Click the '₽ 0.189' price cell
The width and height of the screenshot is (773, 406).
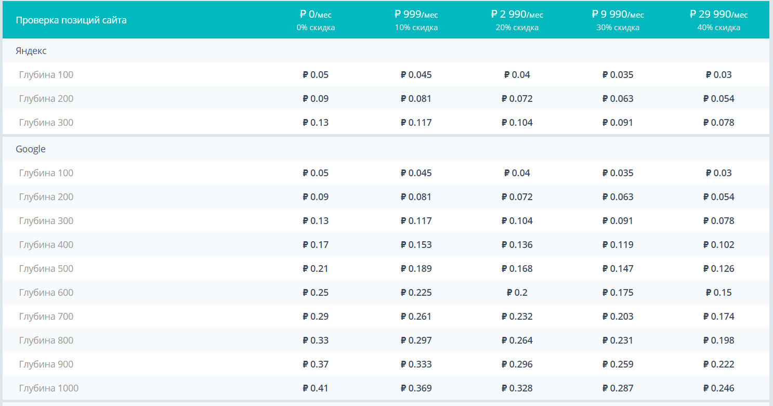point(416,269)
